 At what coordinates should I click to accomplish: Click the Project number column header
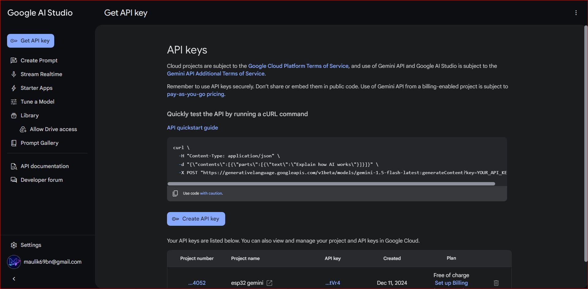[197, 258]
